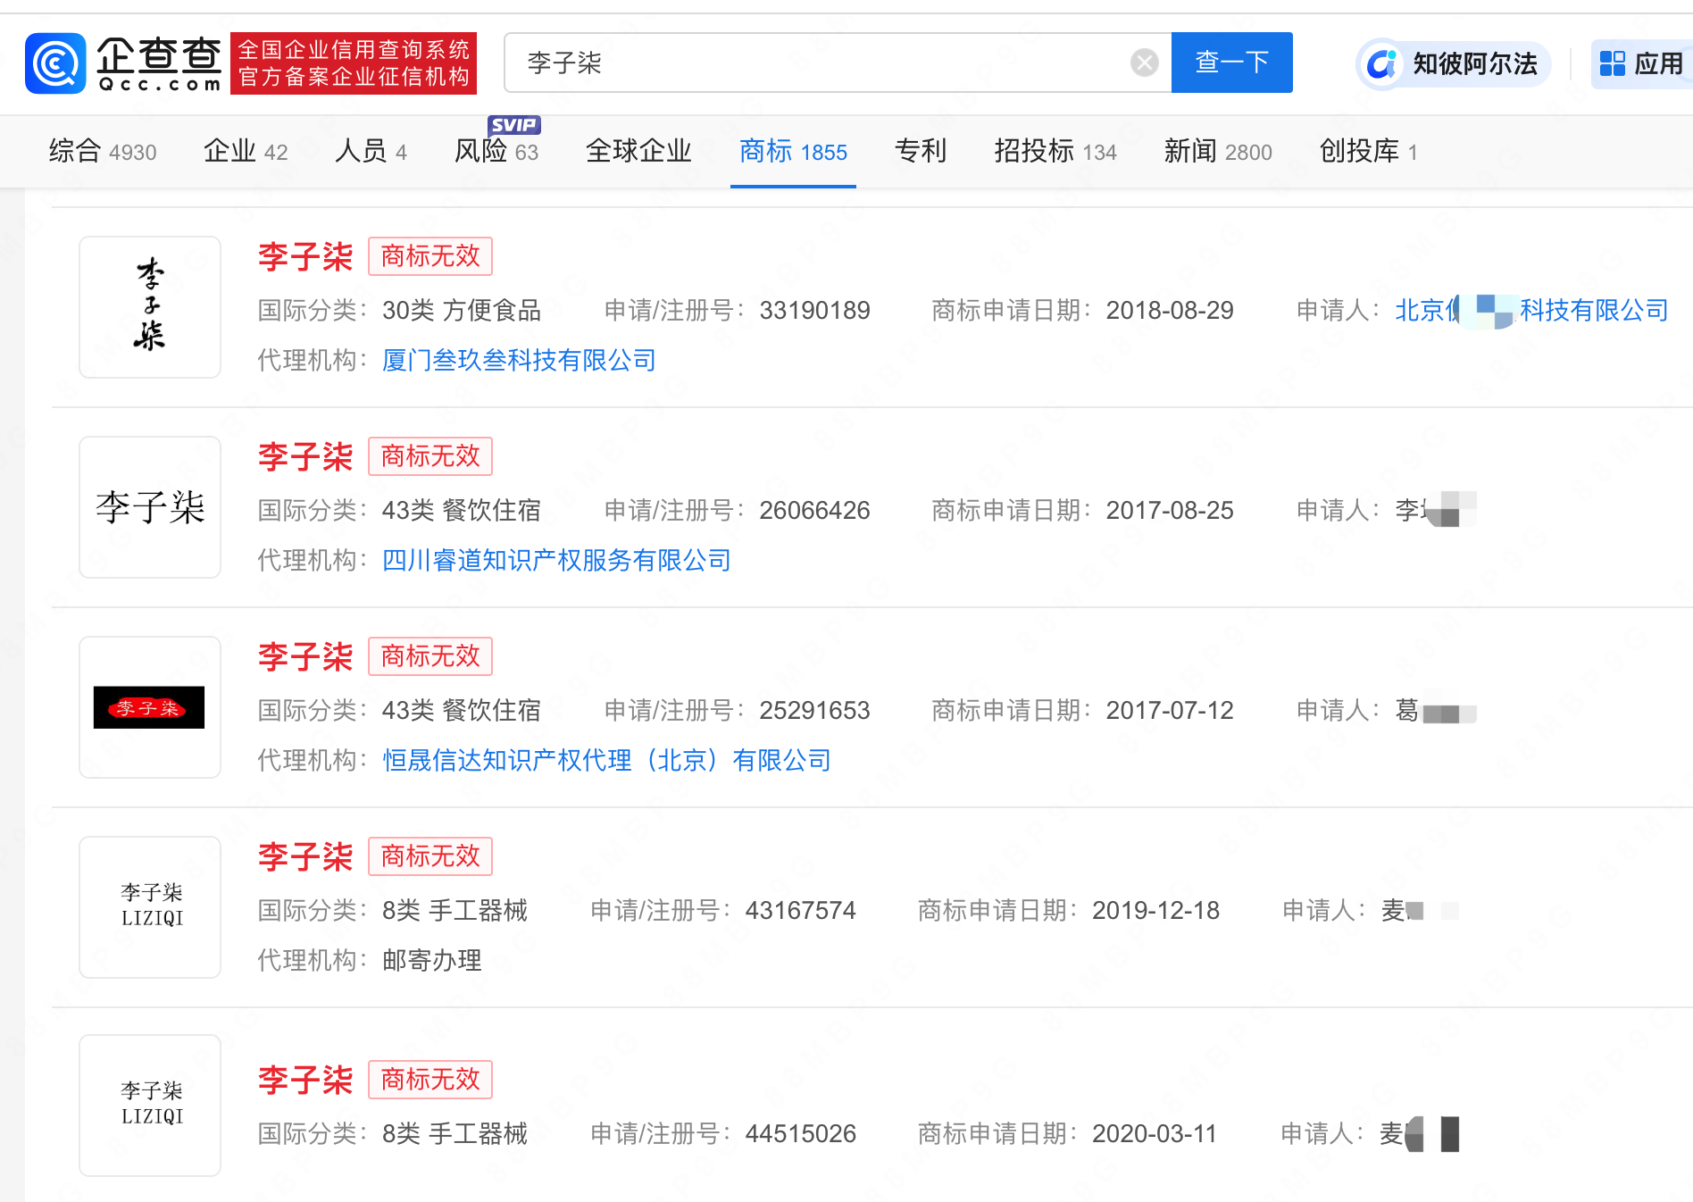
Task: Click 商标无效 tag on the 33190189 entry
Action: tap(430, 257)
